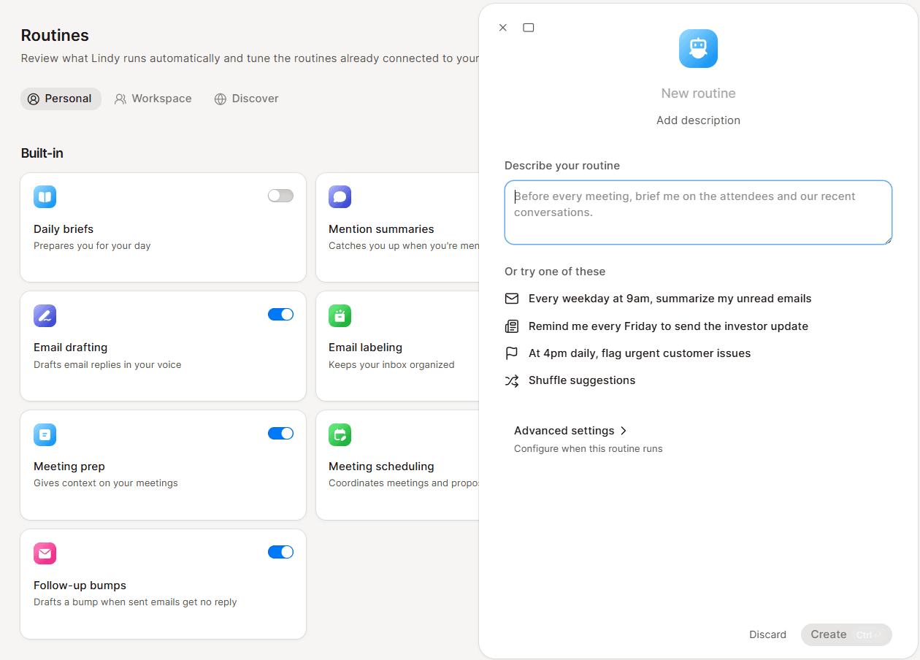
Task: Click the newspaper icon beside investor update suggestion
Action: pos(512,326)
